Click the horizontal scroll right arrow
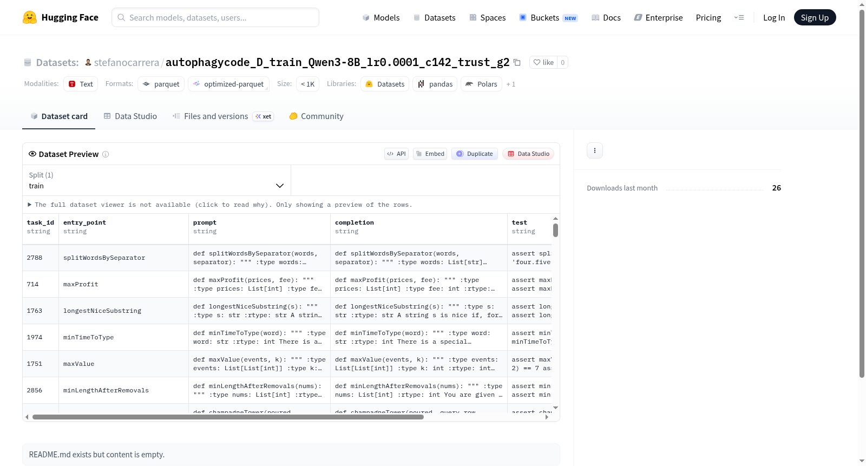This screenshot has width=866, height=466. [547, 417]
